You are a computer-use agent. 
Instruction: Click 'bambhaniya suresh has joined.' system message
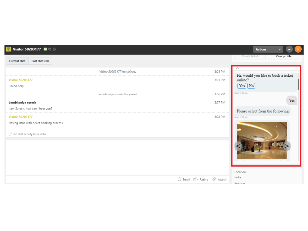118,94
